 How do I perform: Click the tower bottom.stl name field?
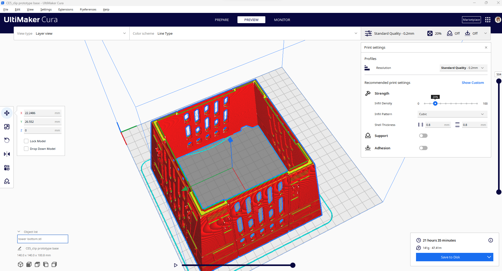[x=42, y=239]
